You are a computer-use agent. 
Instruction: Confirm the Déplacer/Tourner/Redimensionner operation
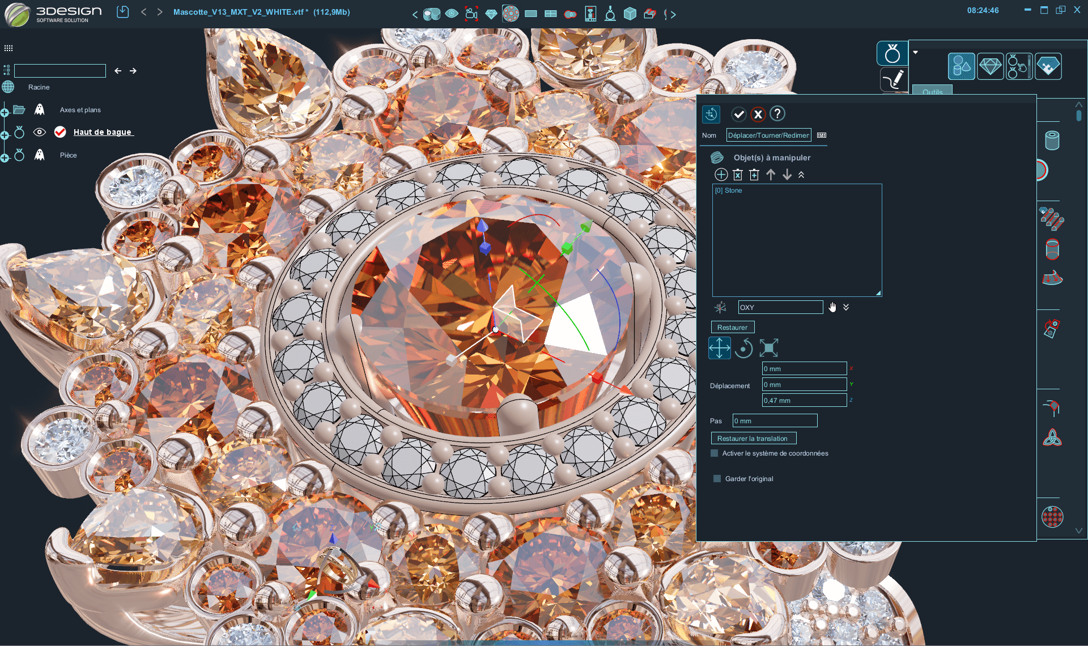click(738, 114)
